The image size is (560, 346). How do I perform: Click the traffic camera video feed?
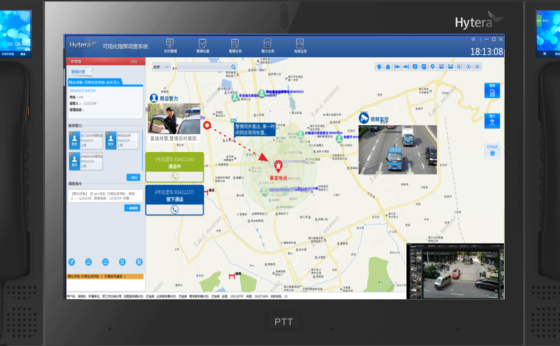[397, 150]
